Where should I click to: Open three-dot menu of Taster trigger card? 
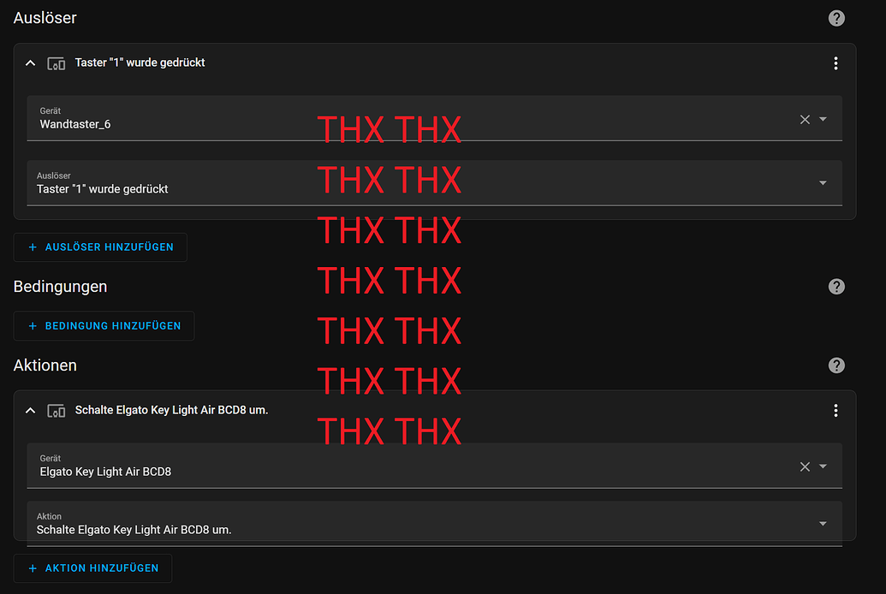(835, 63)
